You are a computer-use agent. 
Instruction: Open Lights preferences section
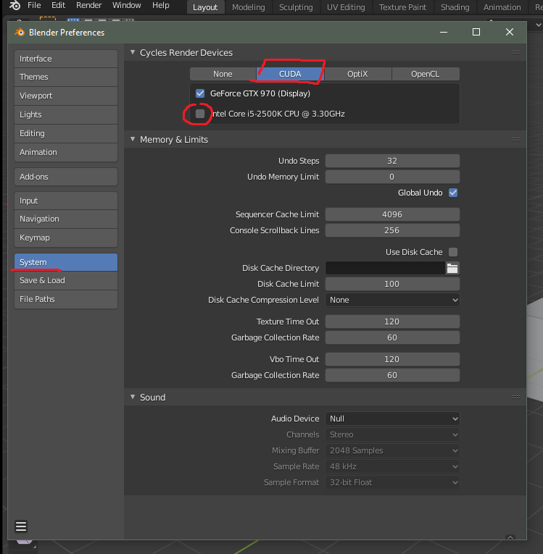(x=66, y=114)
